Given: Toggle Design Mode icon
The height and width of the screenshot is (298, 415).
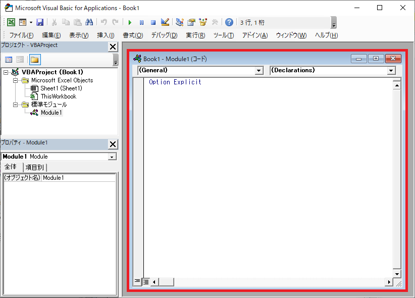Looking at the screenshot, I should (165, 22).
